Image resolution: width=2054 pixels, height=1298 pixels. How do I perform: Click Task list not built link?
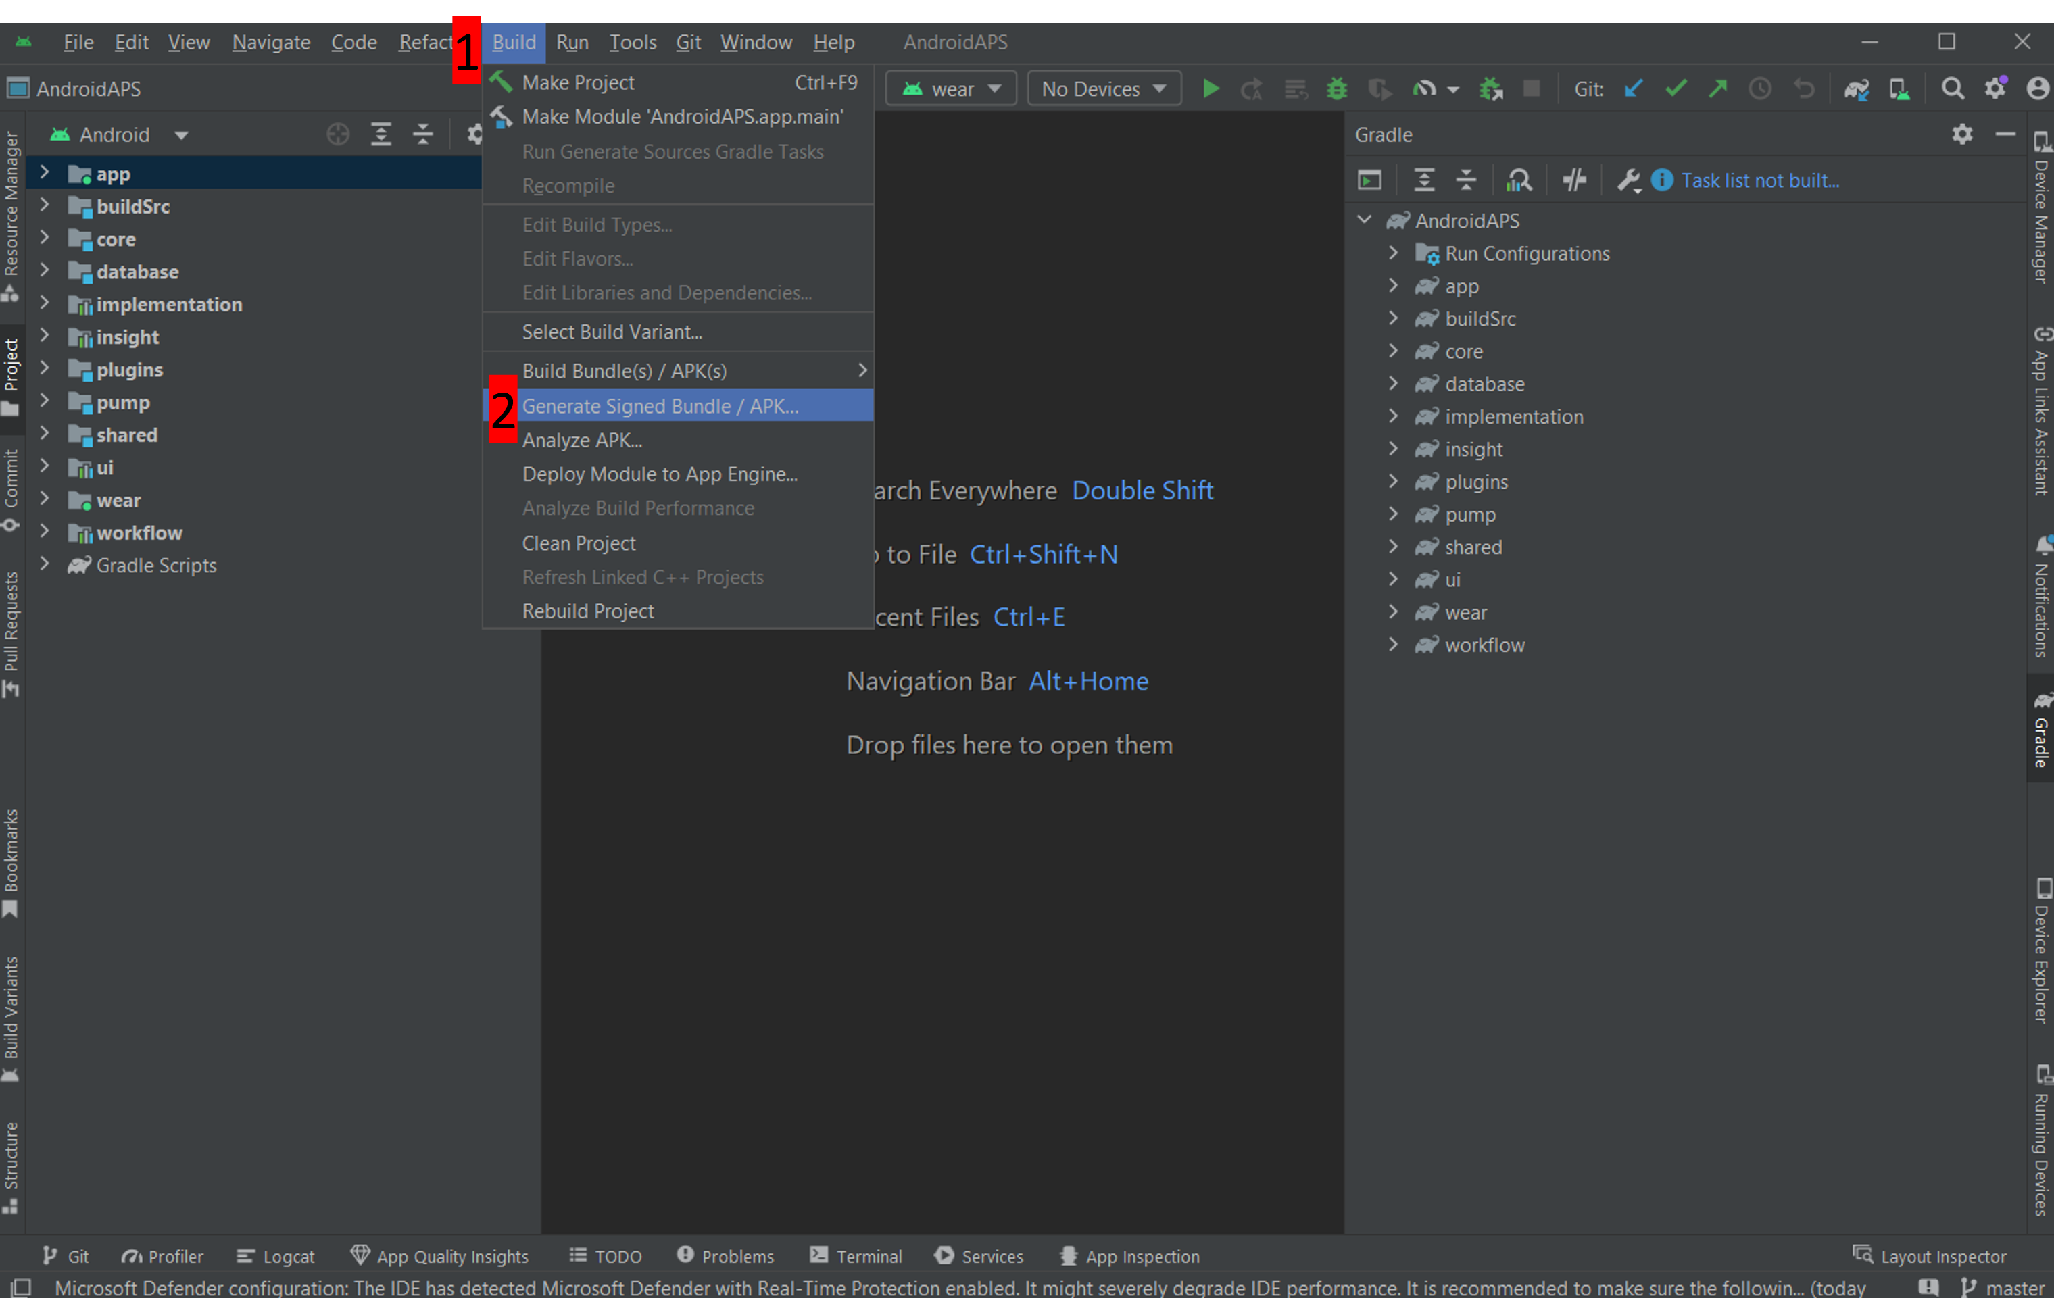1760,181
